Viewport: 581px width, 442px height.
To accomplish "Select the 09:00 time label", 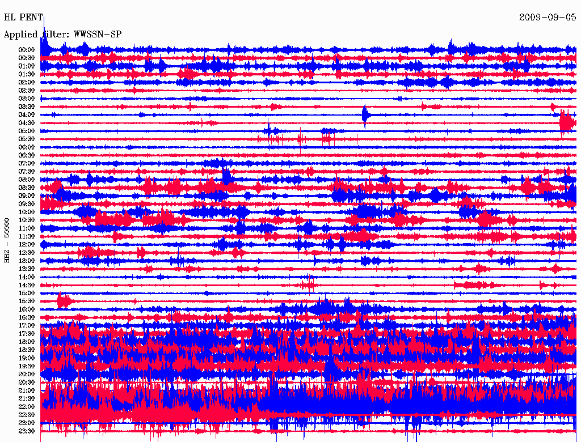I will pos(26,196).
